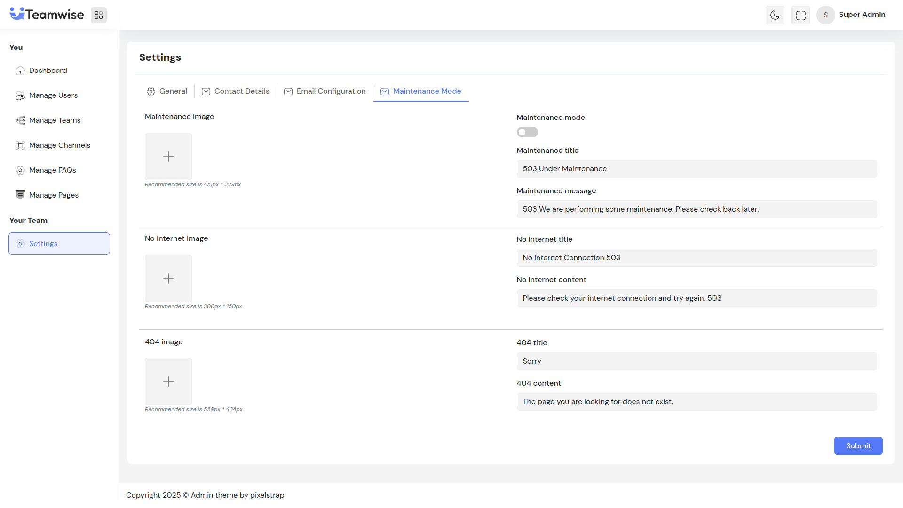The height and width of the screenshot is (508, 903).
Task: Open the Super Admin profile menu
Action: click(x=852, y=15)
